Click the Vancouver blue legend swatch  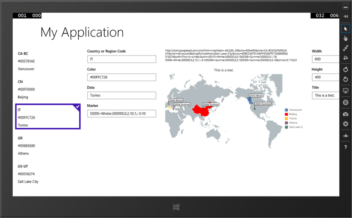point(286,110)
